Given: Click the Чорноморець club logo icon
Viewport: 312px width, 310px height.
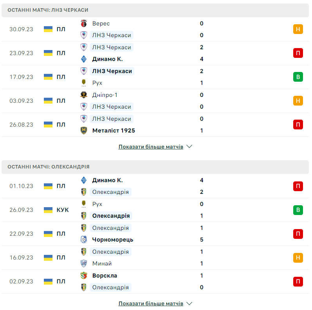Looking at the screenshot, I should (x=83, y=240).
